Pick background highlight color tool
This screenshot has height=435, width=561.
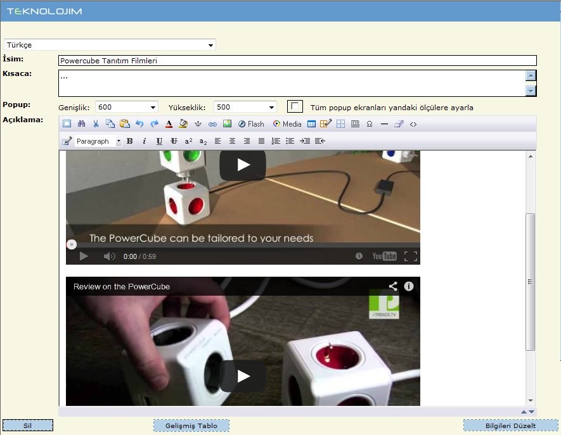[183, 124]
